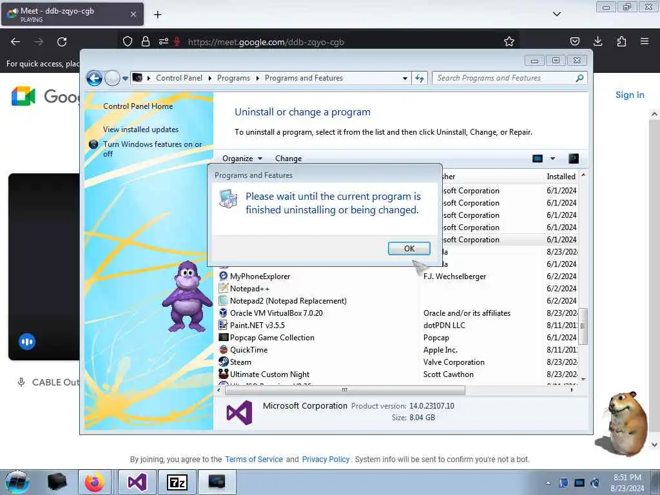Reload the Google Meet page
This screenshot has width=660, height=495.
[62, 42]
